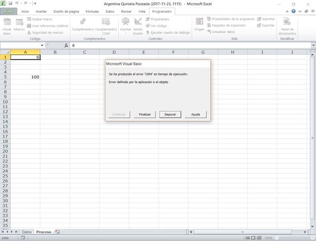Click Ver código

click(x=156, y=26)
